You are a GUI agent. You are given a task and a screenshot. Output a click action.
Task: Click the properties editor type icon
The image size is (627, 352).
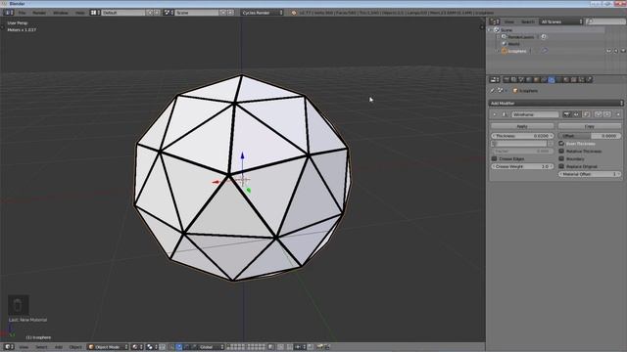[x=495, y=79]
